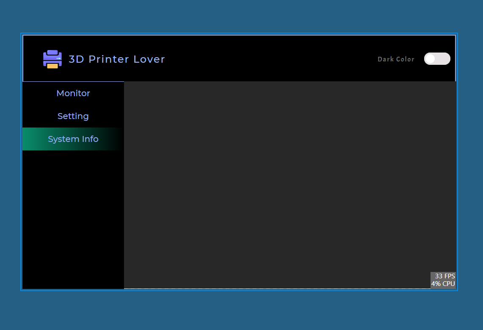The height and width of the screenshot is (330, 483).
Task: Toggle the Dark Color switch
Action: (437, 59)
